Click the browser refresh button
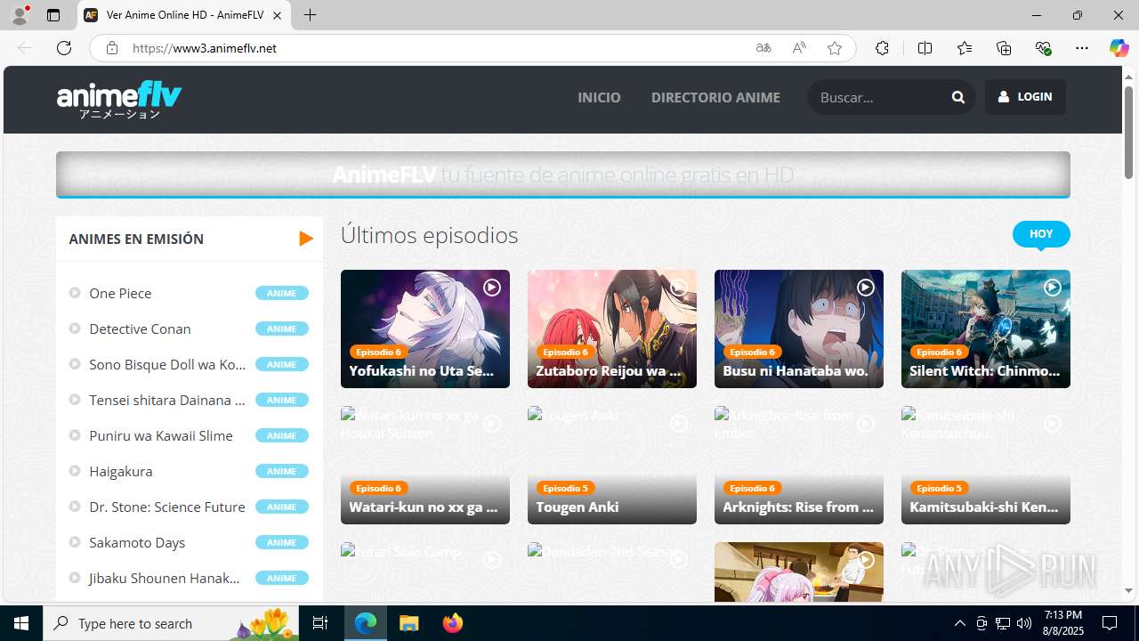 (x=64, y=48)
